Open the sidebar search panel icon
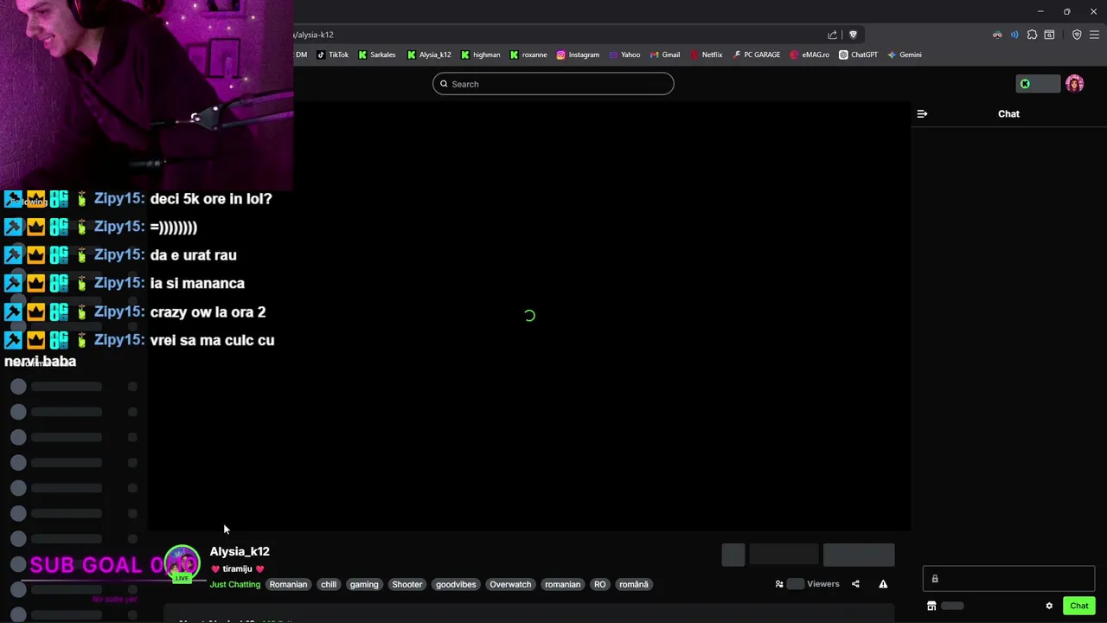The height and width of the screenshot is (623, 1107). (x=1049, y=35)
